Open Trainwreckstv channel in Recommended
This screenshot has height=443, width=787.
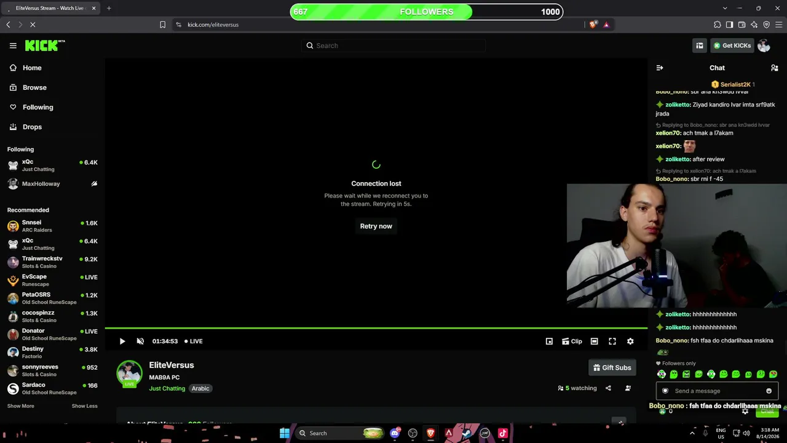(x=52, y=262)
